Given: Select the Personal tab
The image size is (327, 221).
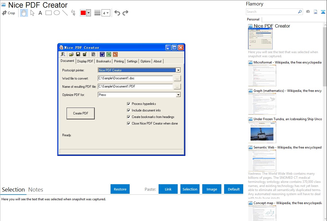Looking at the screenshot, I should coord(253,19).
